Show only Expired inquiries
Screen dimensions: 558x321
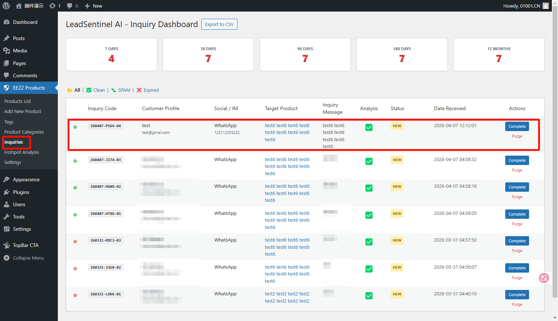tap(151, 90)
